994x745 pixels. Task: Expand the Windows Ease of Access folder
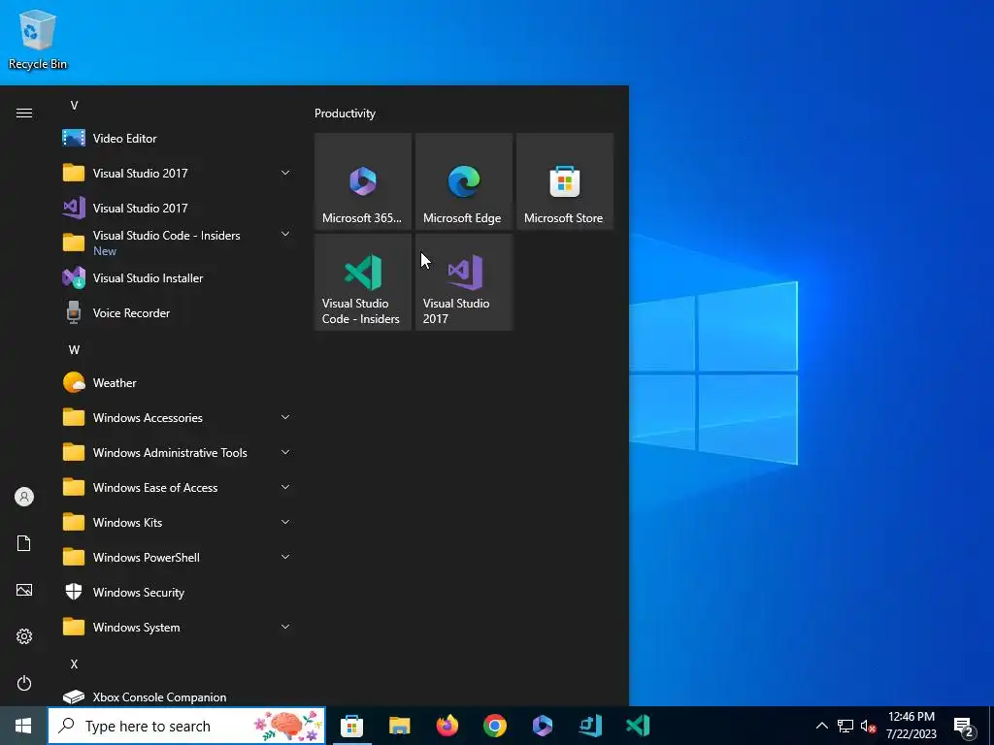pos(285,487)
